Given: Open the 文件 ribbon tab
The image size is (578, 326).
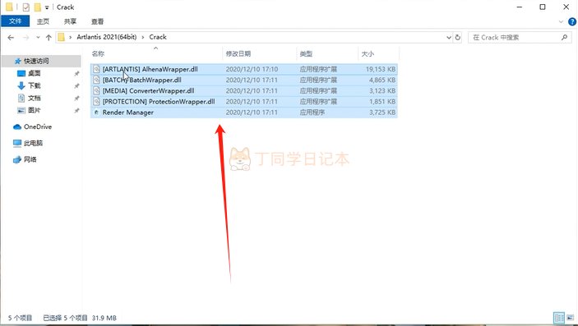Looking at the screenshot, I should [15, 21].
